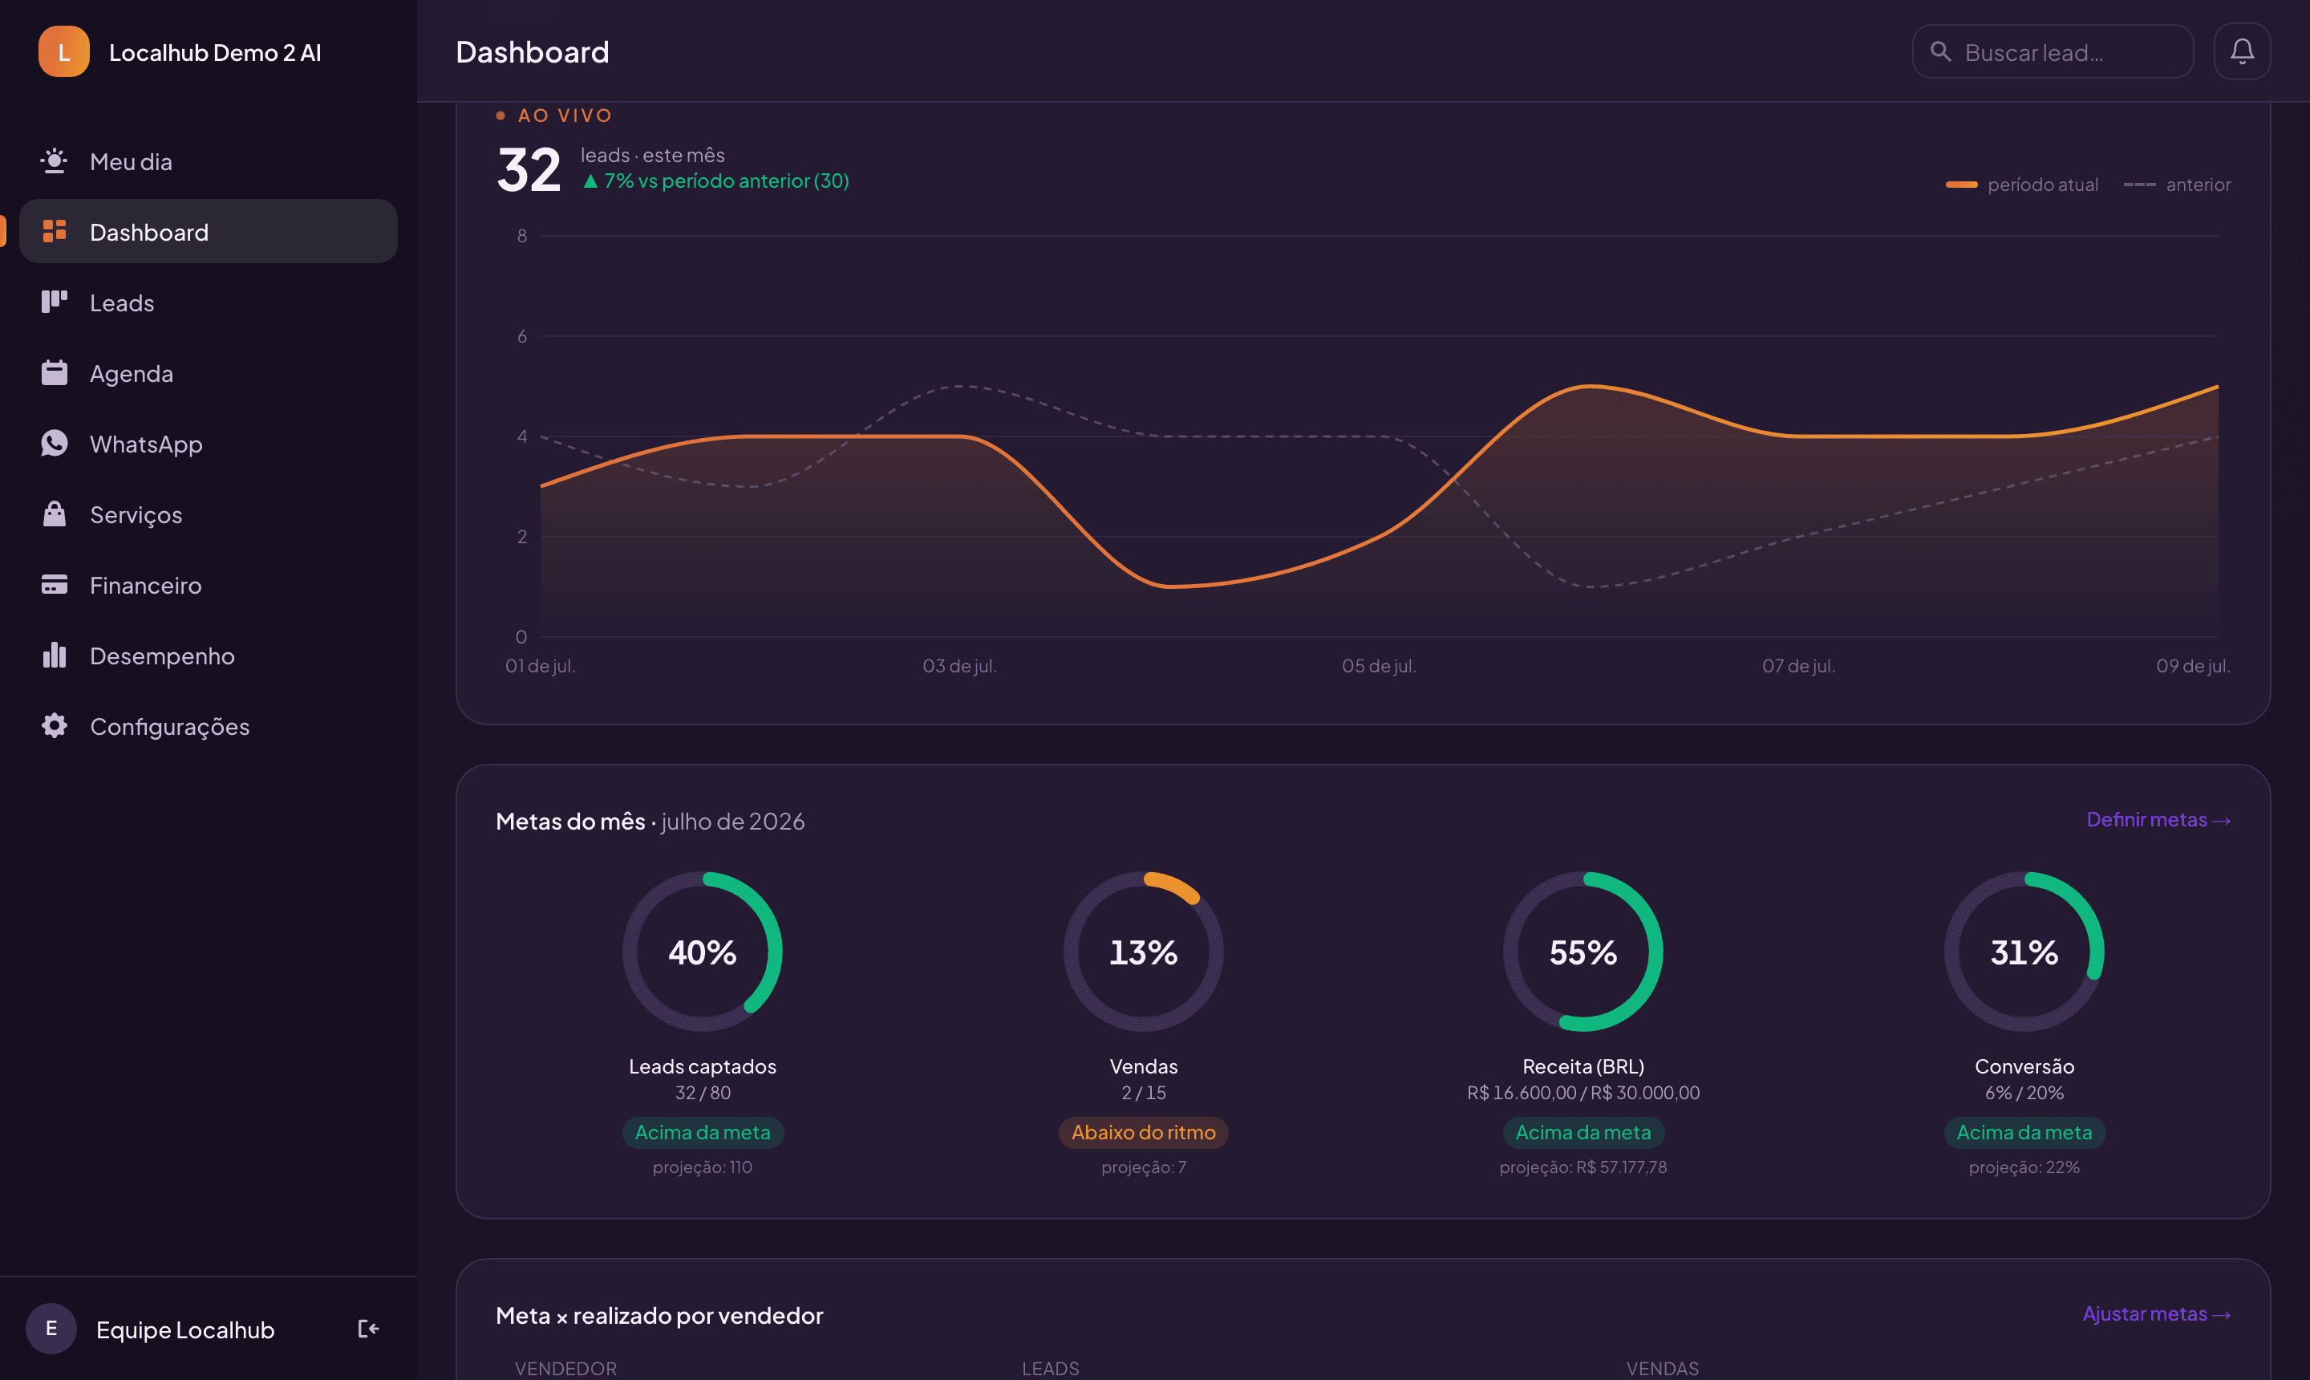Click the 32 leads count
The width and height of the screenshot is (2310, 1380).
click(x=529, y=170)
